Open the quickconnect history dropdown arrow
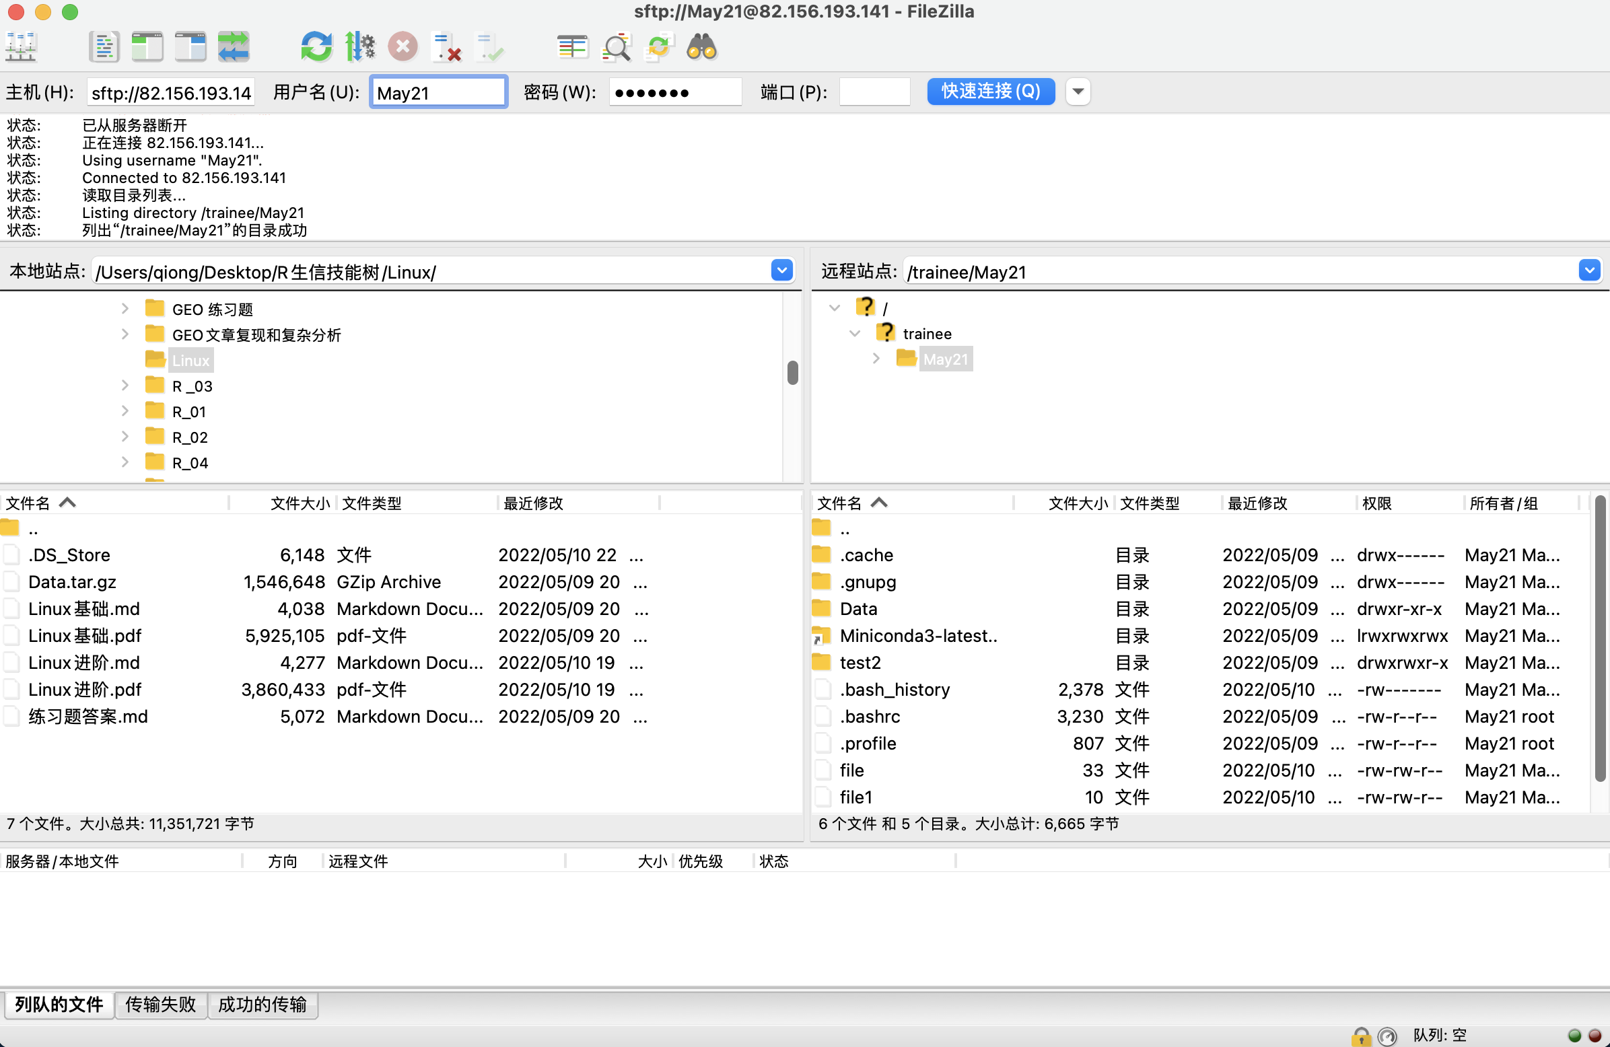Image resolution: width=1610 pixels, height=1047 pixels. 1078,92
